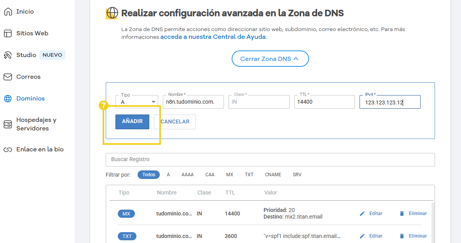Click the Correos envelope icon
This screenshot has width=461, height=243.
[x=7, y=76]
